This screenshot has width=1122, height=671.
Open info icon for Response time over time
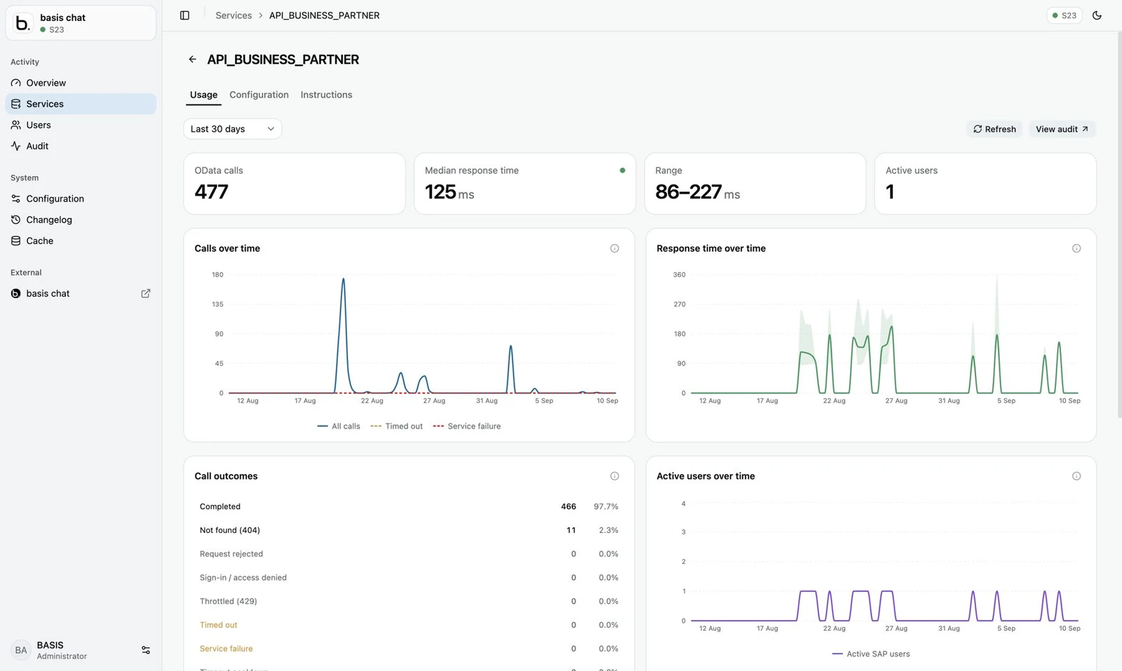point(1076,248)
